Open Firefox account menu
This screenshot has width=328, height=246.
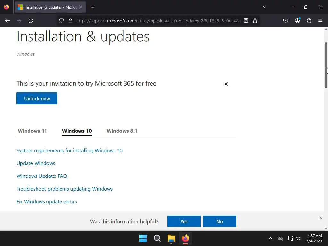click(298, 20)
